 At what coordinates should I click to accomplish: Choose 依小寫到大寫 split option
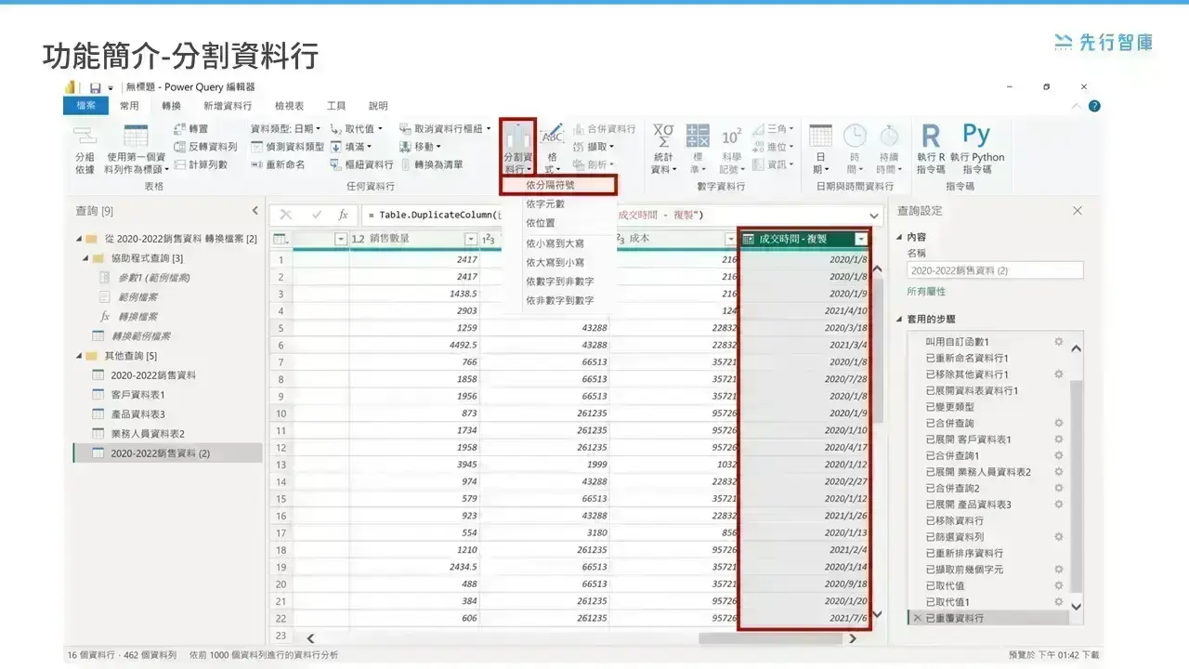[x=558, y=243]
